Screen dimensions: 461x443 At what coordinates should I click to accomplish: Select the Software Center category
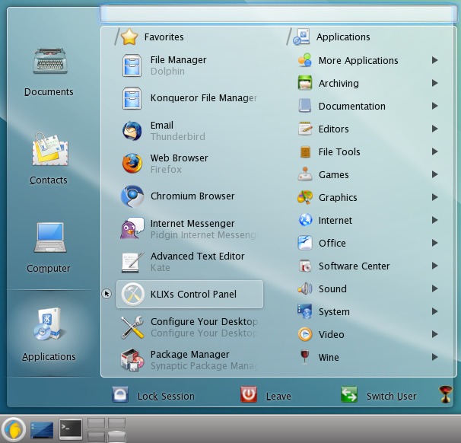click(354, 266)
